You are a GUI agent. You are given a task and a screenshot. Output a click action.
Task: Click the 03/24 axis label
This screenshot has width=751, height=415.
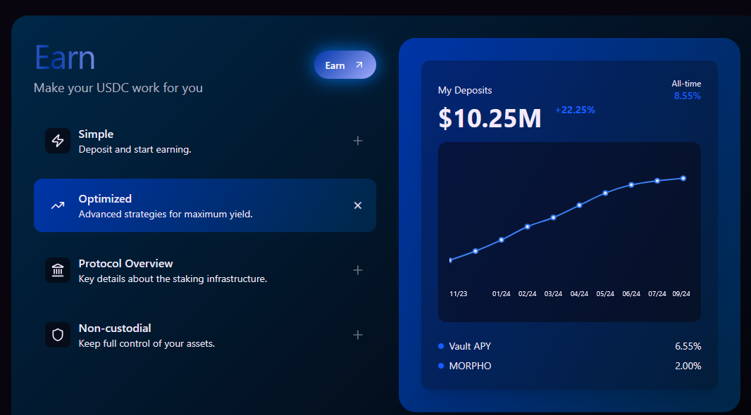click(553, 293)
